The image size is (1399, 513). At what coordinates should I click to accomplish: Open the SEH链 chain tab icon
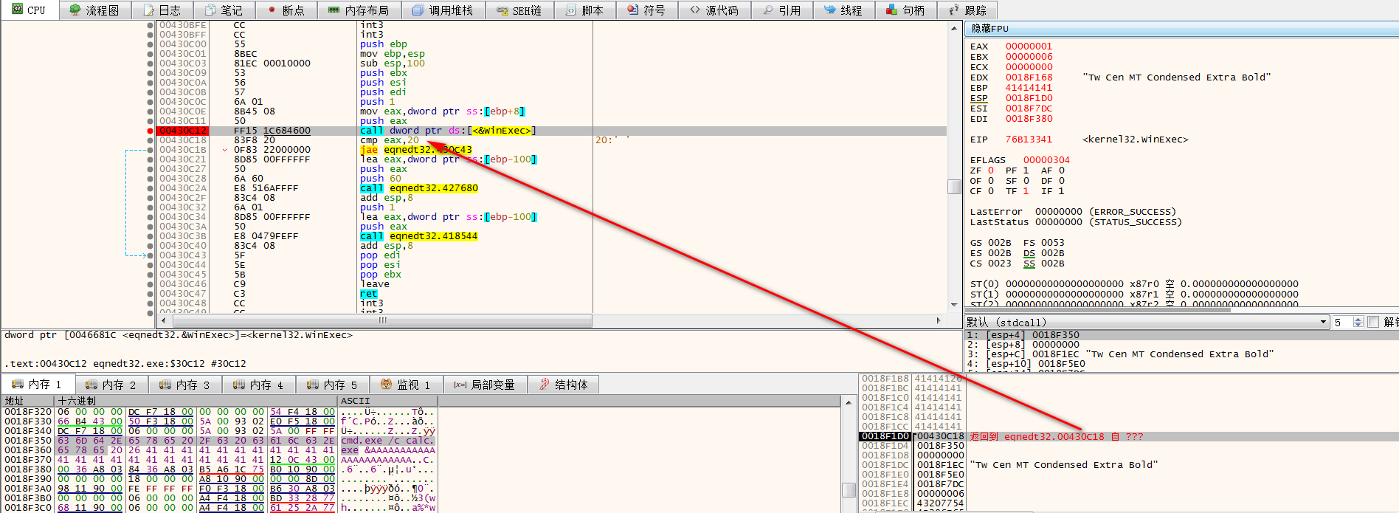click(502, 10)
